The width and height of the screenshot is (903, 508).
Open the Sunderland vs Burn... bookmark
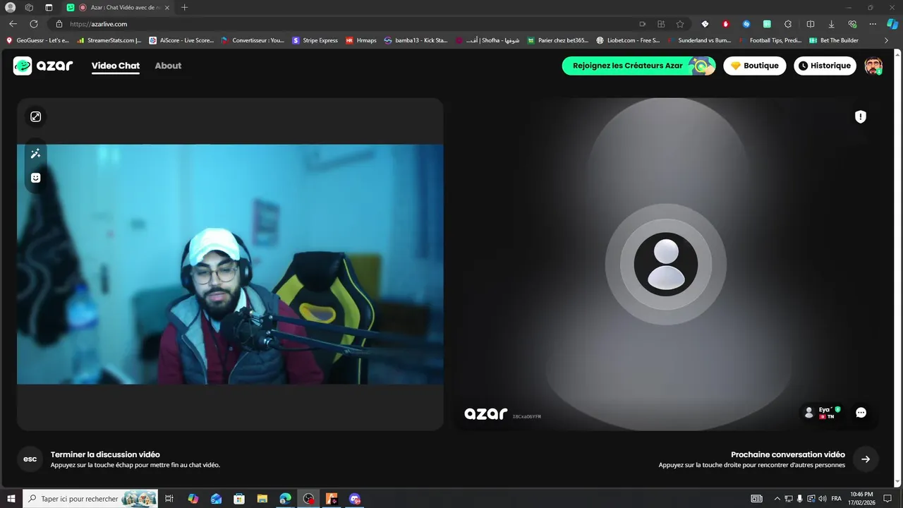pos(699,40)
